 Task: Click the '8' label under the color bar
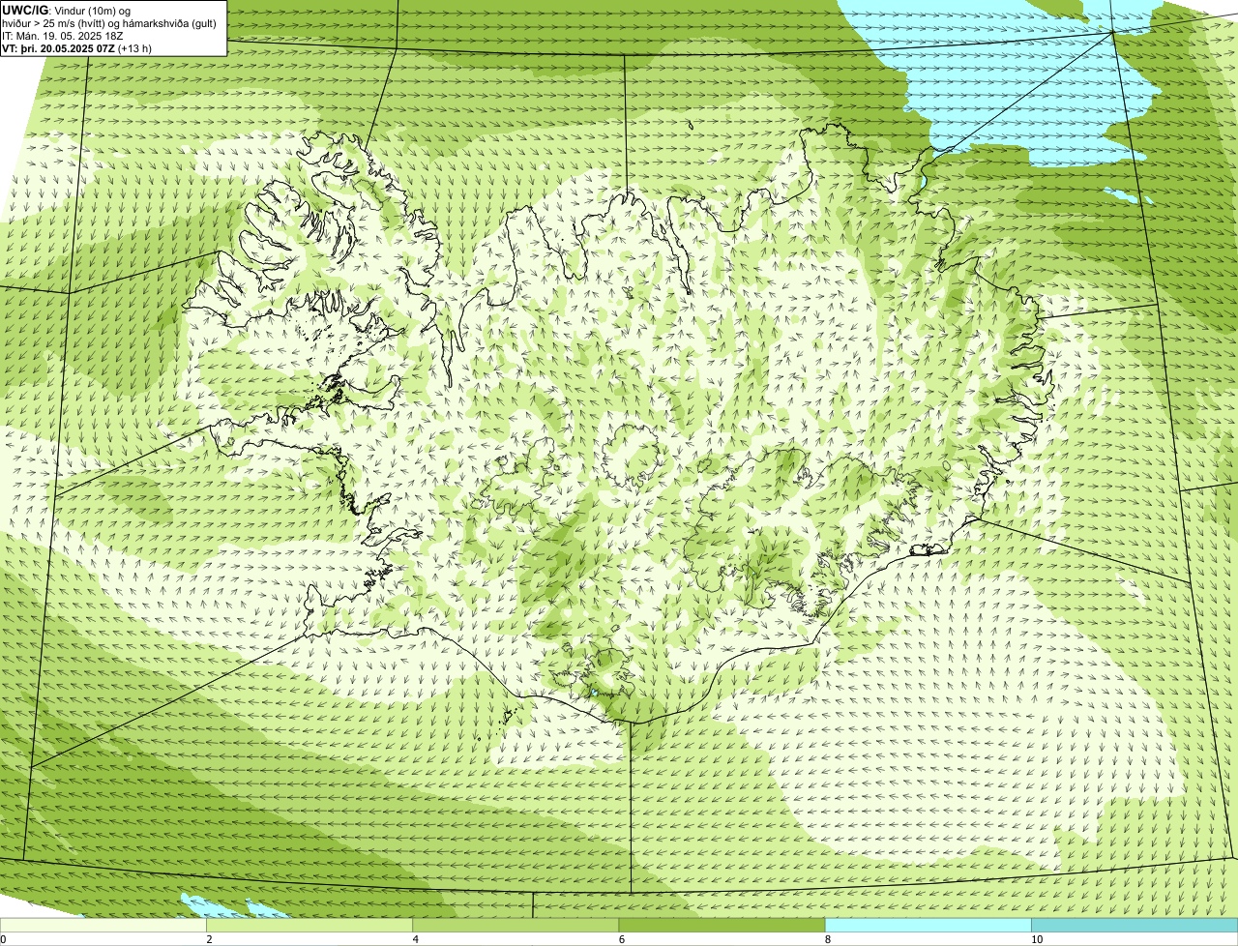[x=827, y=939]
